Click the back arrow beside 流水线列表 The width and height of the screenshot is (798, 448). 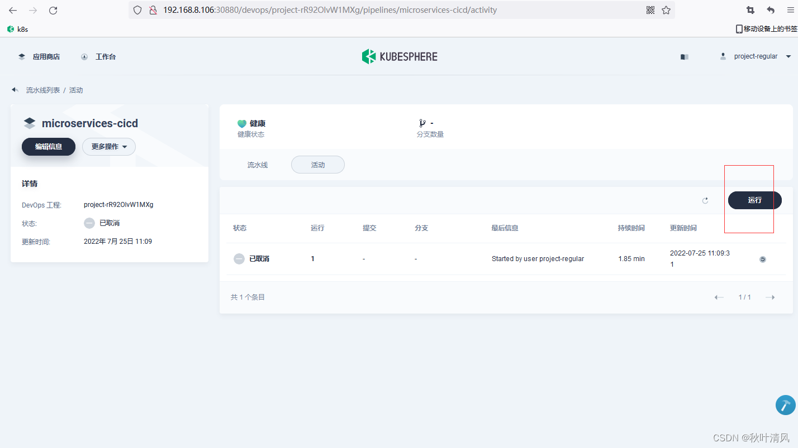click(x=15, y=90)
